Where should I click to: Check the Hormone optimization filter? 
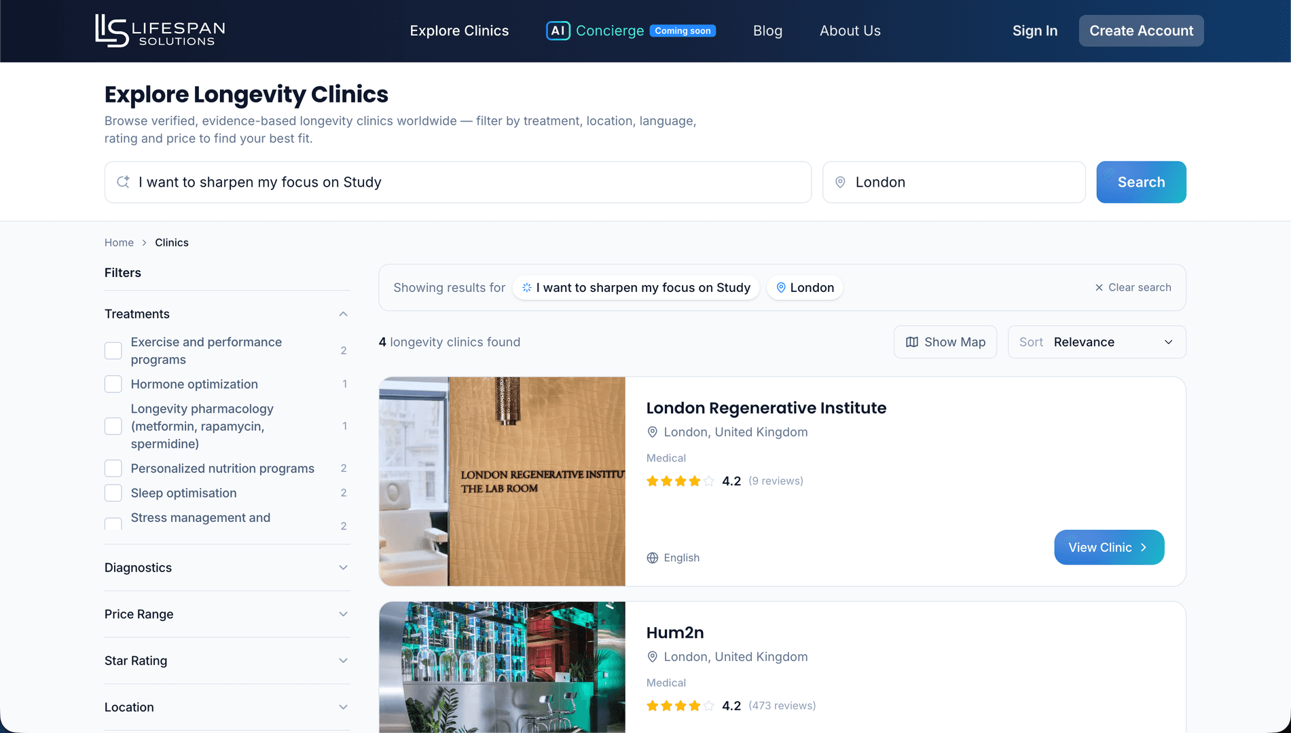113,384
